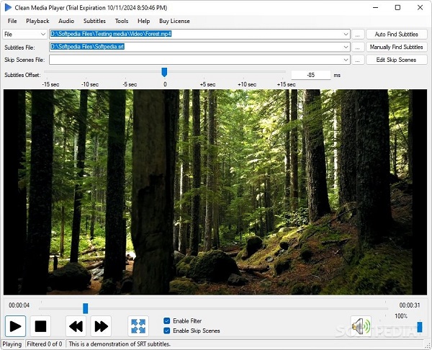
Task: Click the Subtitles Offset label
Action: [x=22, y=75]
